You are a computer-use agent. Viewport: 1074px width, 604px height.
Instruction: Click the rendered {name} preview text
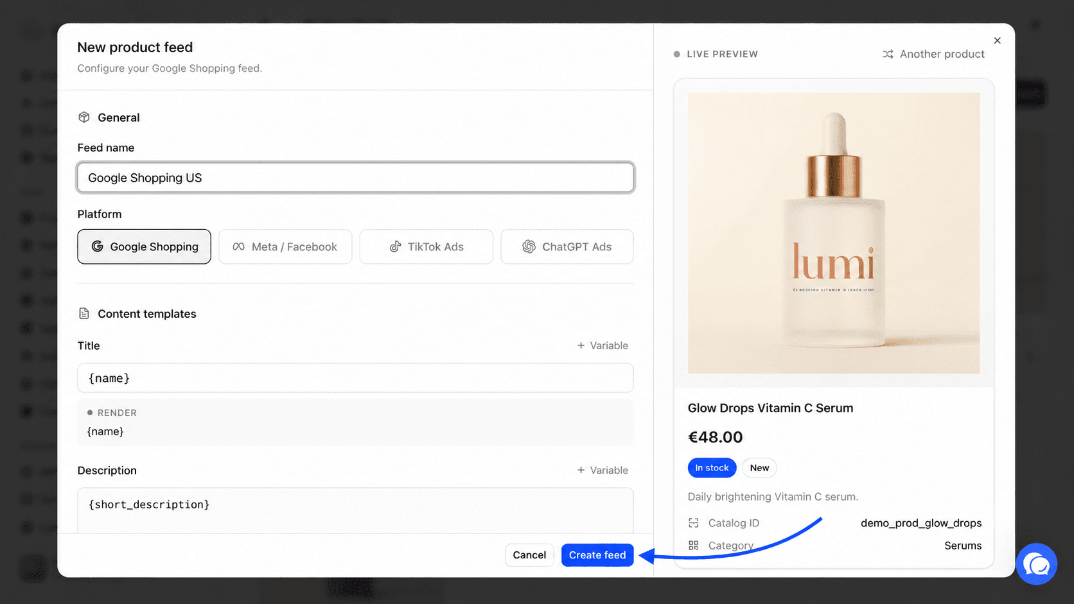[105, 431]
